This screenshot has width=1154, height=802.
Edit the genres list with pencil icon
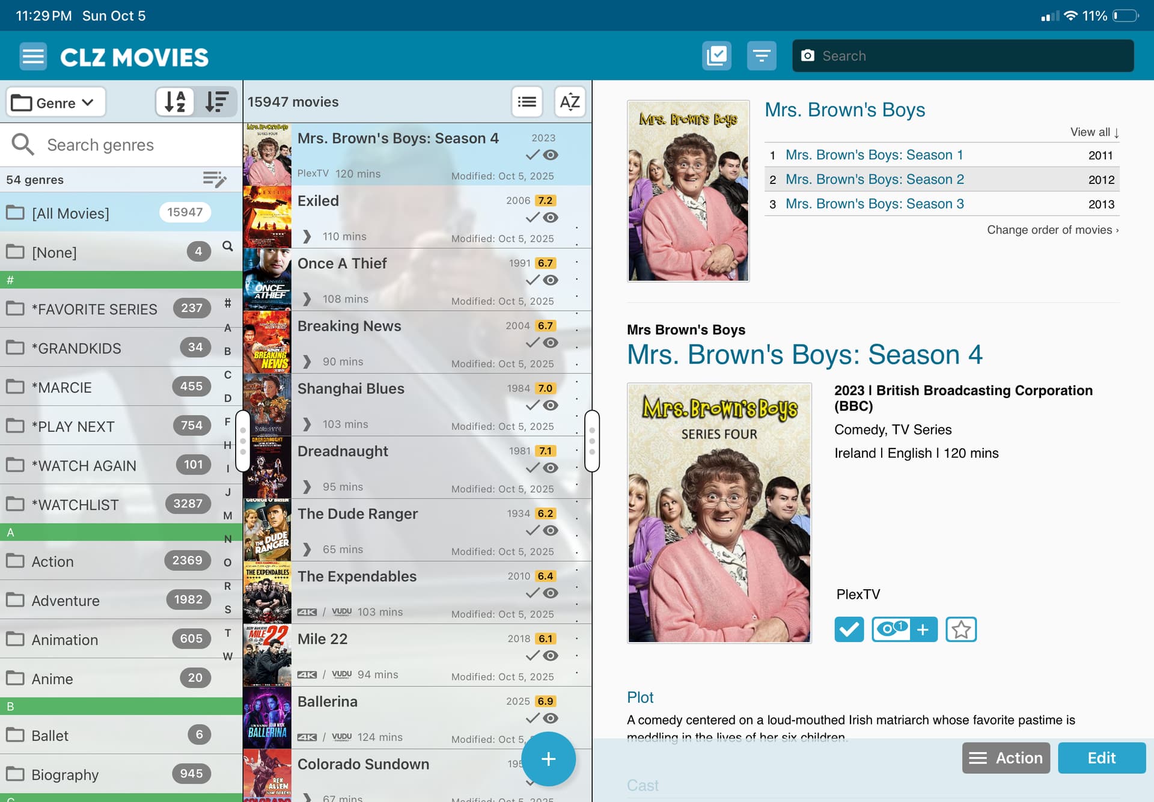click(x=215, y=179)
